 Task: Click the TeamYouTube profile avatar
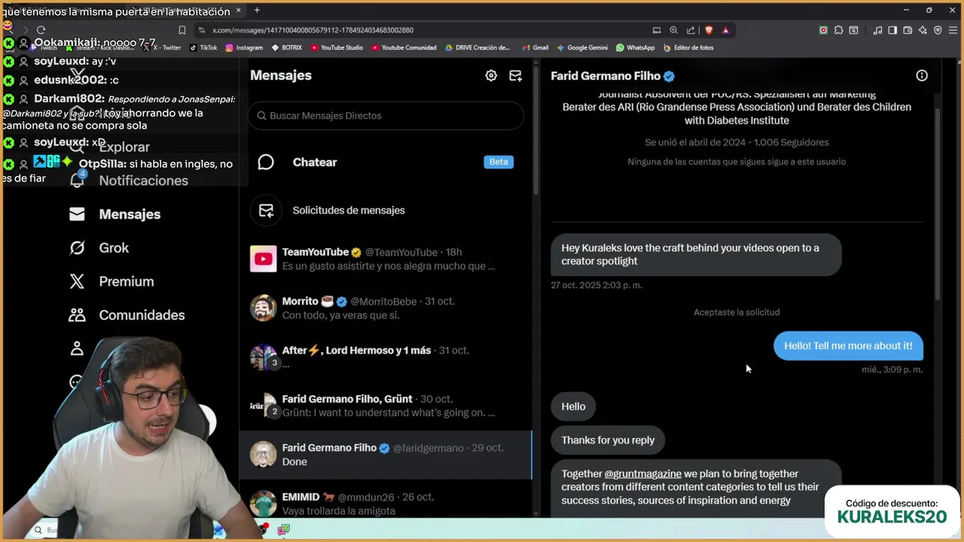pos(264,259)
